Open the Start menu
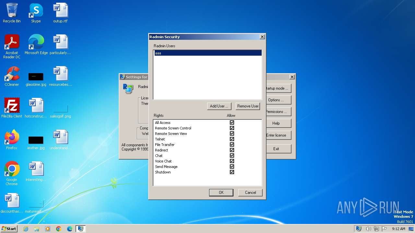The width and height of the screenshot is (415, 233). click(x=9, y=229)
